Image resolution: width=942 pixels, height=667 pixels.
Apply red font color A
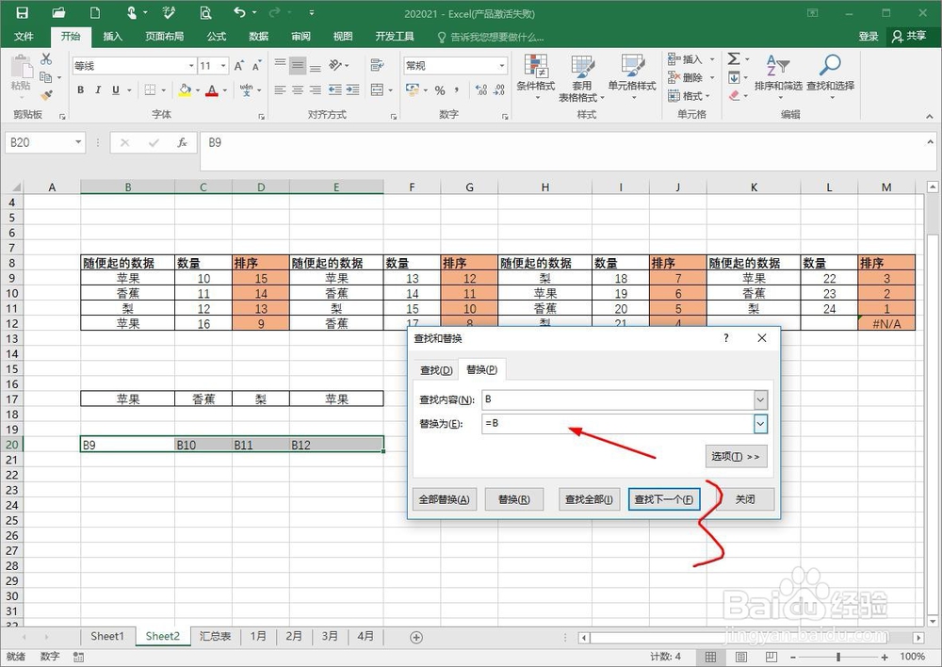pos(211,90)
